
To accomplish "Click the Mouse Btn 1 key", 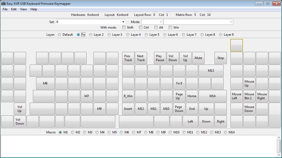I will tap(249, 96).
